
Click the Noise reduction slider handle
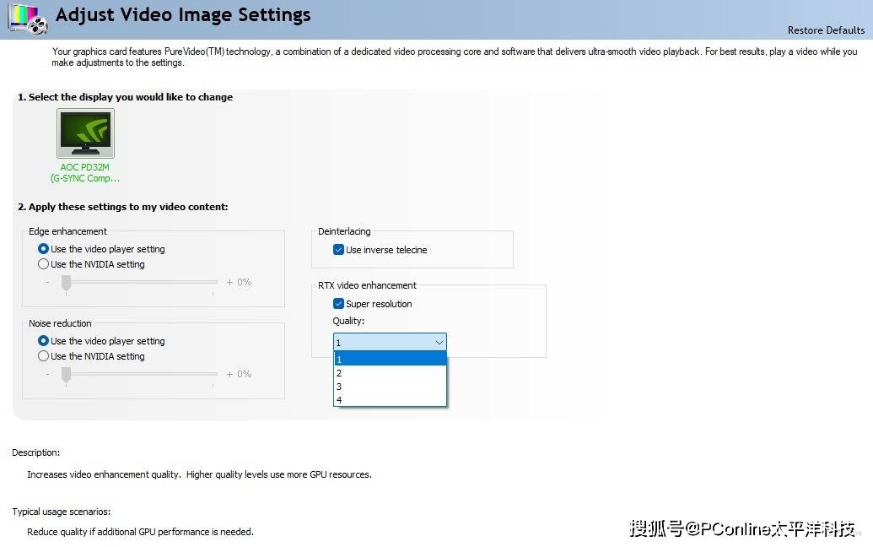[x=66, y=375]
